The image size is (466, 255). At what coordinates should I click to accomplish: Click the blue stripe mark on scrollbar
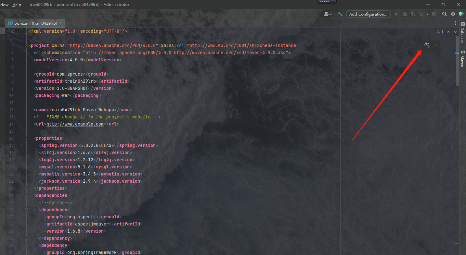pos(457,52)
